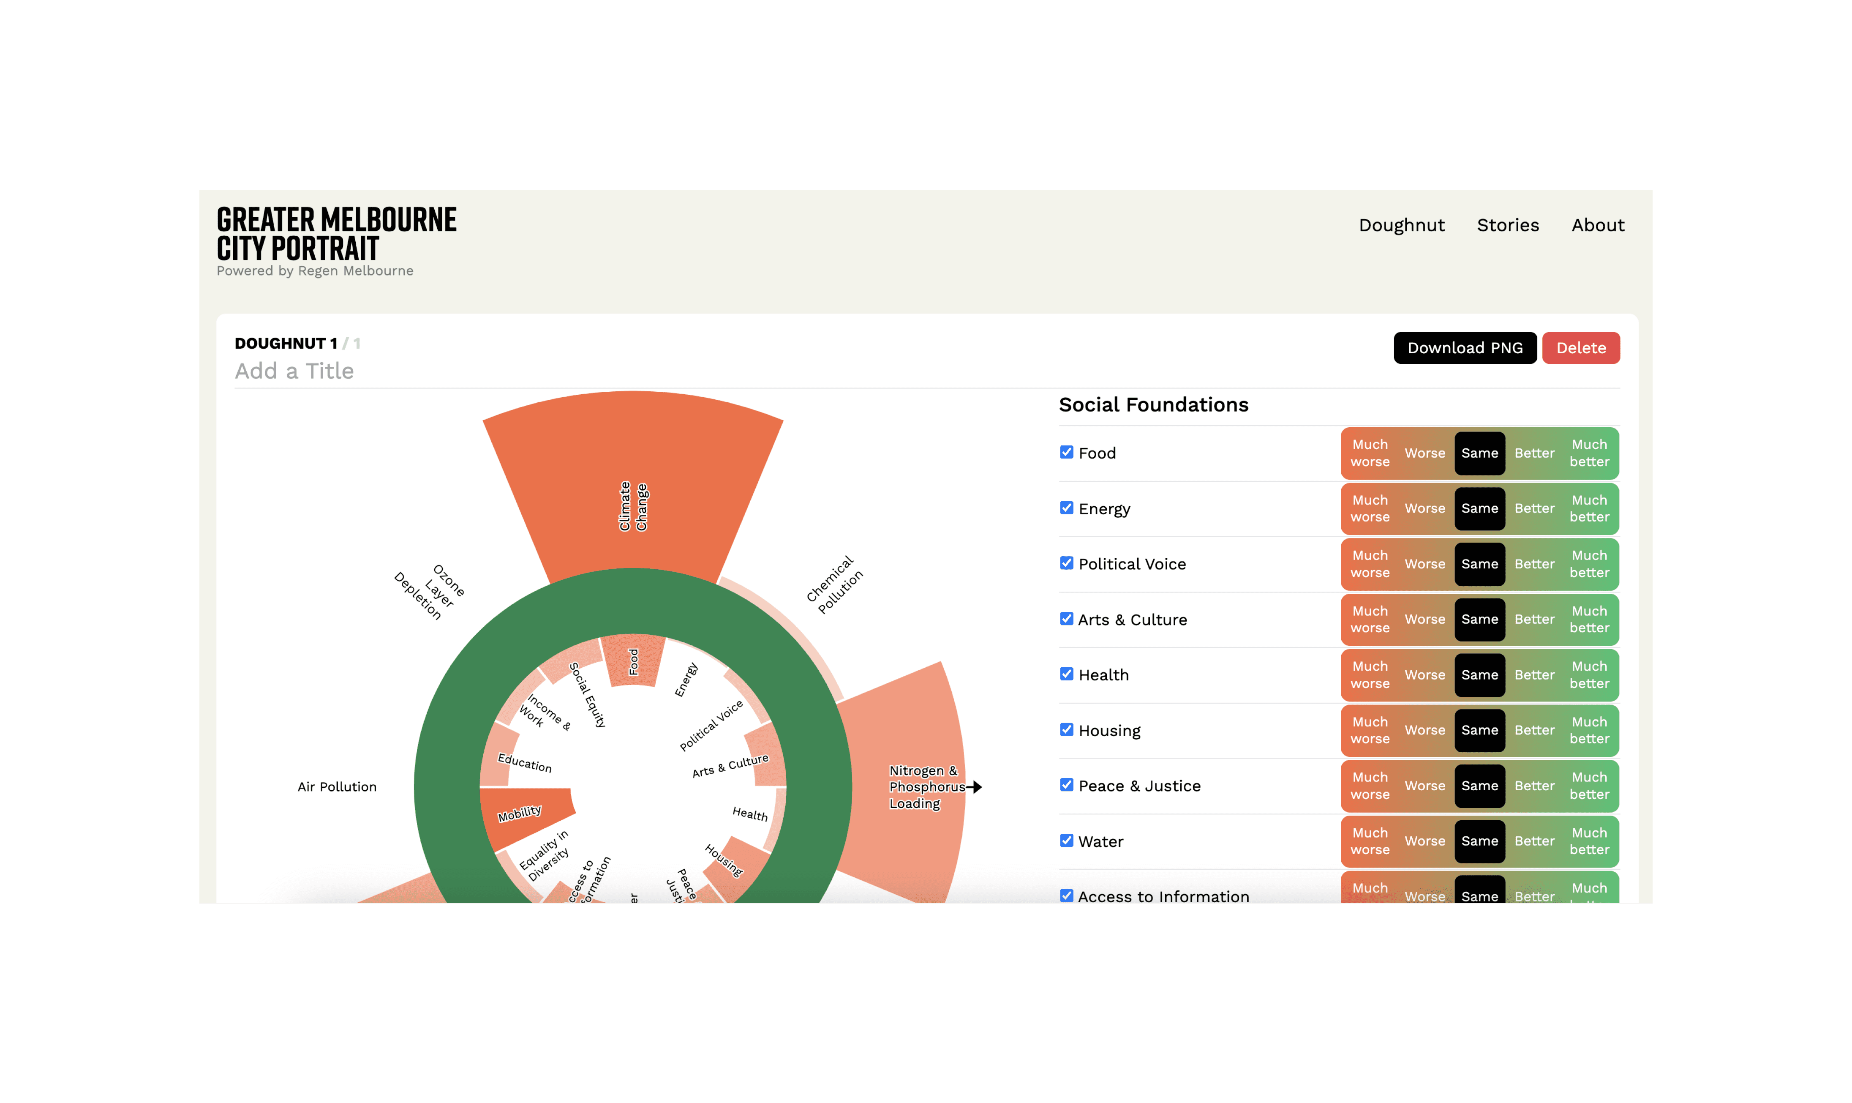
Task: Mark Arts & Culture as Much better
Action: tap(1590, 619)
